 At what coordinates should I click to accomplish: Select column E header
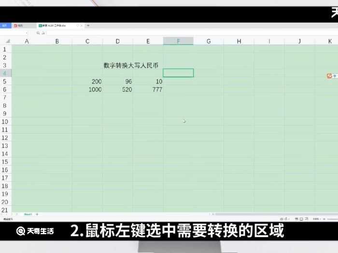pos(148,41)
